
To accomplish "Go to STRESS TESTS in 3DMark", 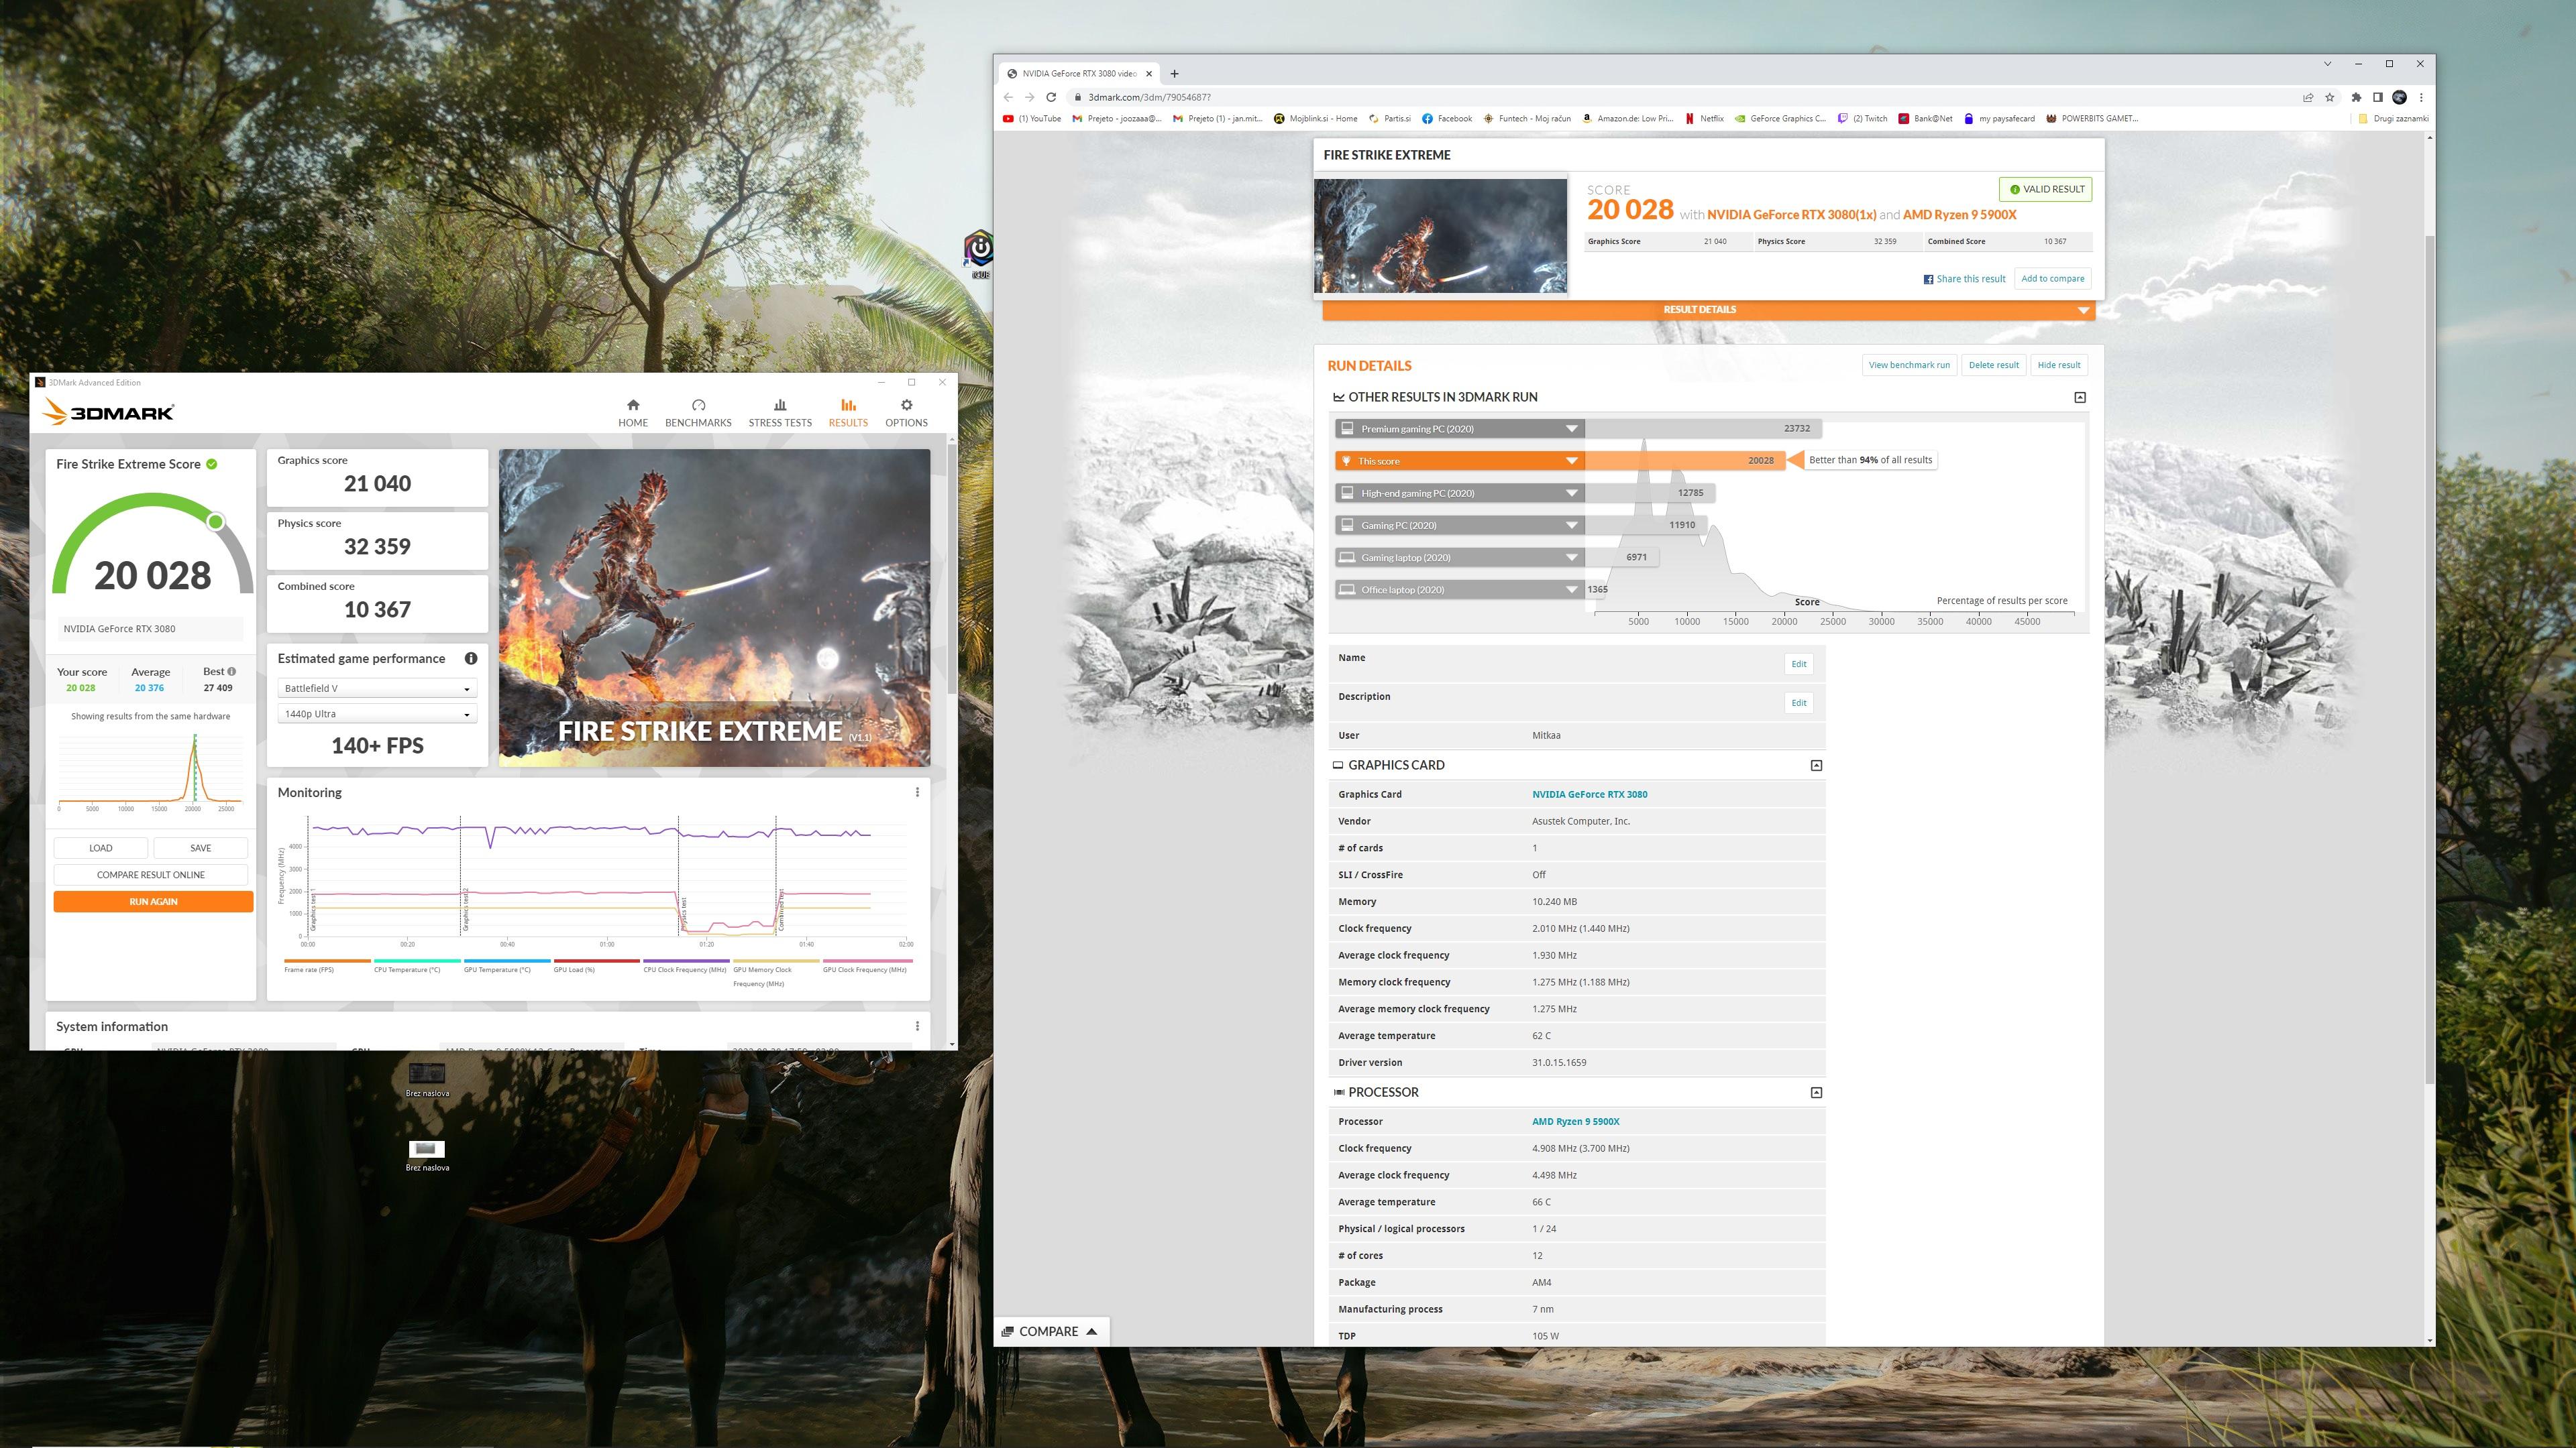I will (780, 413).
